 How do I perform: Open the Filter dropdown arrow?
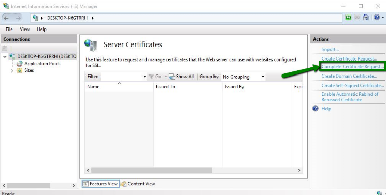(145, 77)
